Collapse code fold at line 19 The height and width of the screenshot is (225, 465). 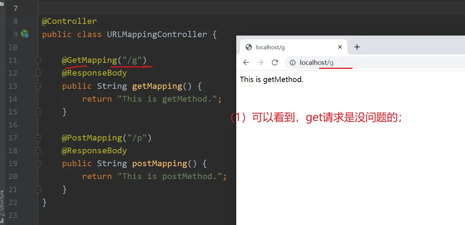coord(38,164)
